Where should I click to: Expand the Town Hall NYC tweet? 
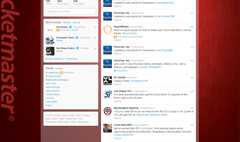(x=117, y=138)
